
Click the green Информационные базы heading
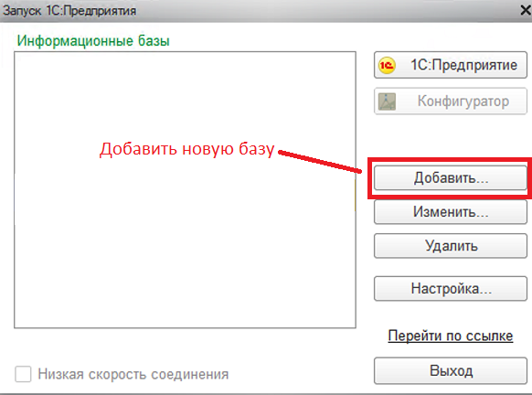click(93, 41)
